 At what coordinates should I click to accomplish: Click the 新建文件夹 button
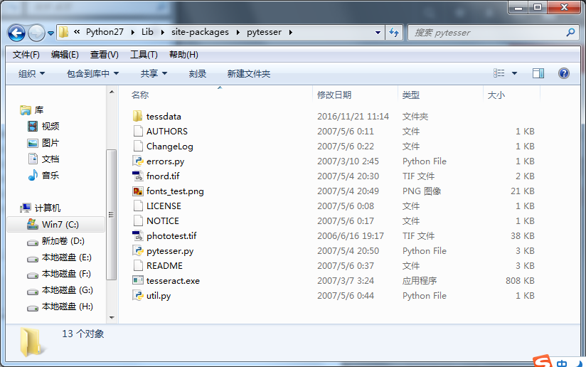(248, 74)
